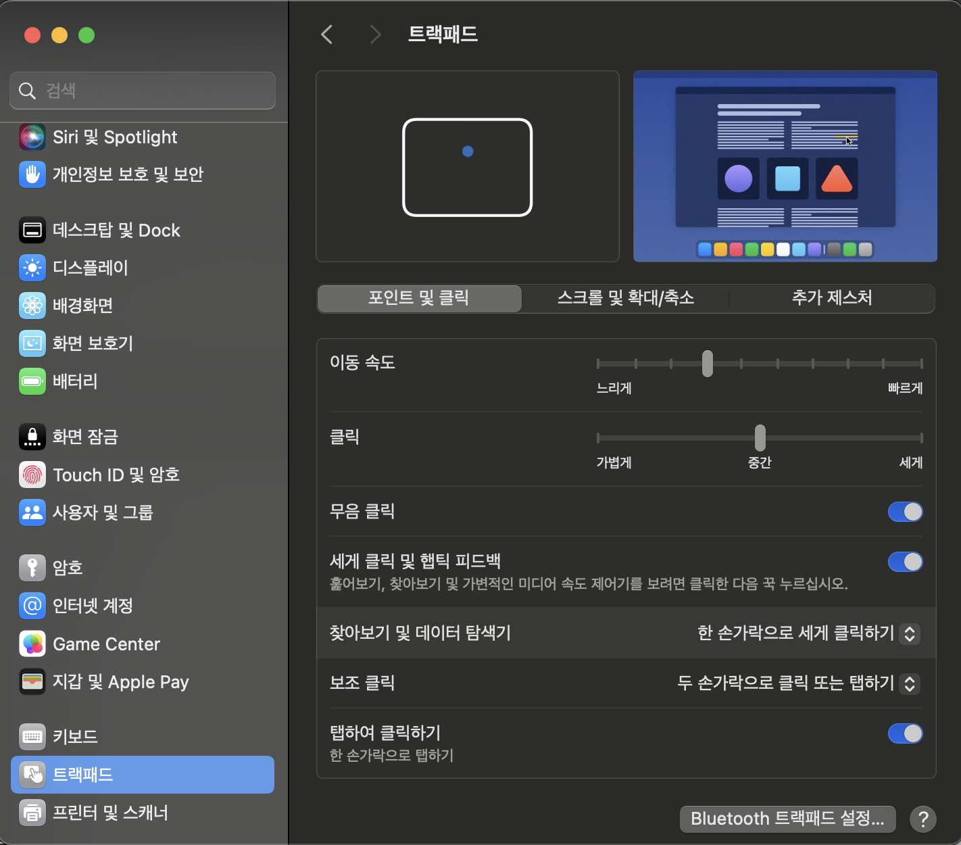
Task: Click the search magnifier icon
Action: (x=27, y=91)
